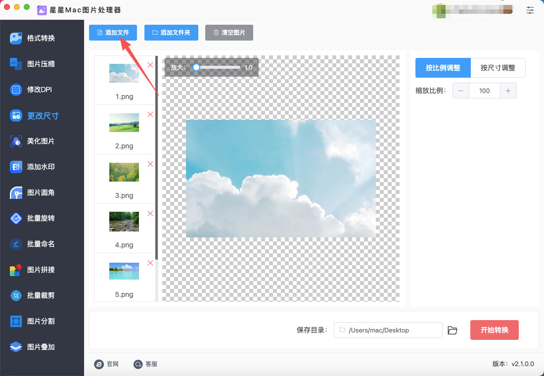Select the 1.png sky thumbnail

point(124,73)
